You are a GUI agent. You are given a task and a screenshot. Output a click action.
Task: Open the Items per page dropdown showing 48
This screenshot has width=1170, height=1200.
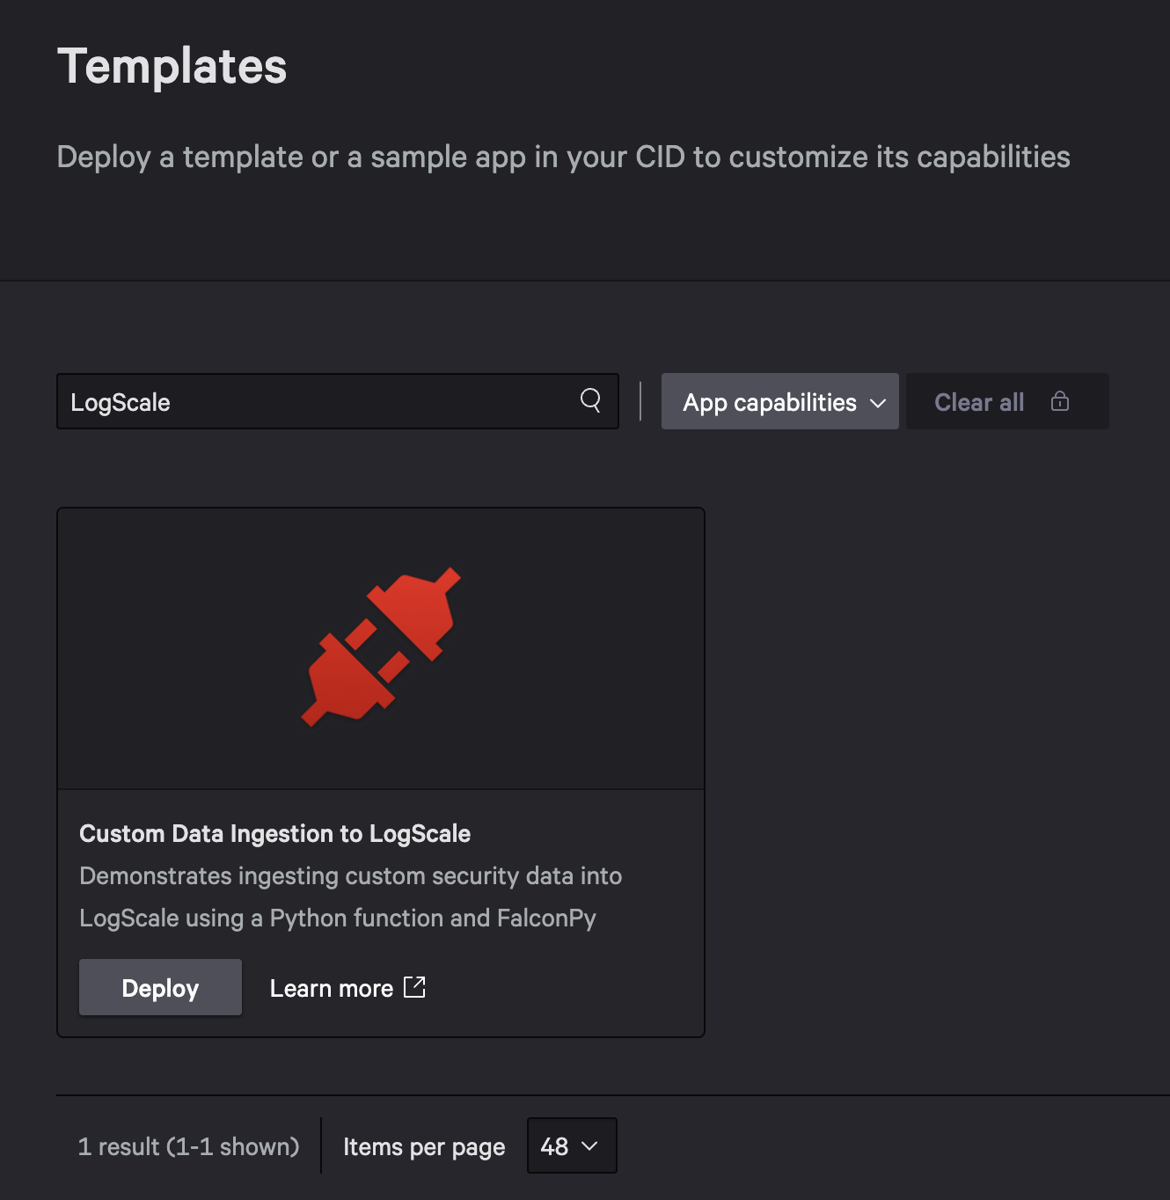tap(571, 1145)
